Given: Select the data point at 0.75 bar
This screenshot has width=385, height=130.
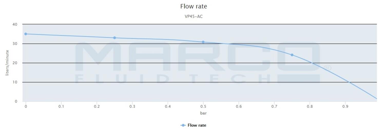Looking at the screenshot, I should click(x=292, y=55).
